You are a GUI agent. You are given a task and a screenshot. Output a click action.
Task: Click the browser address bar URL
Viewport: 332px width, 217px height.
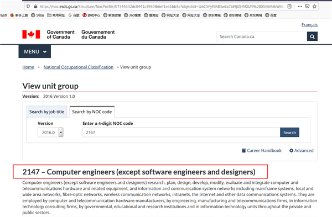click(x=162, y=7)
